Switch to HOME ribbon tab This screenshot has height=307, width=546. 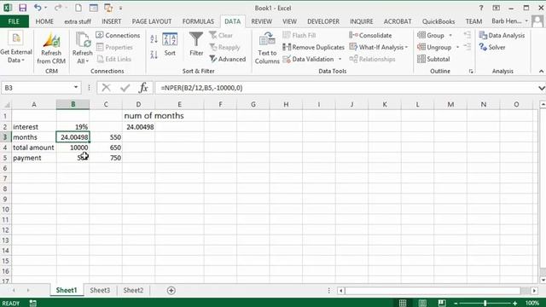click(x=44, y=21)
